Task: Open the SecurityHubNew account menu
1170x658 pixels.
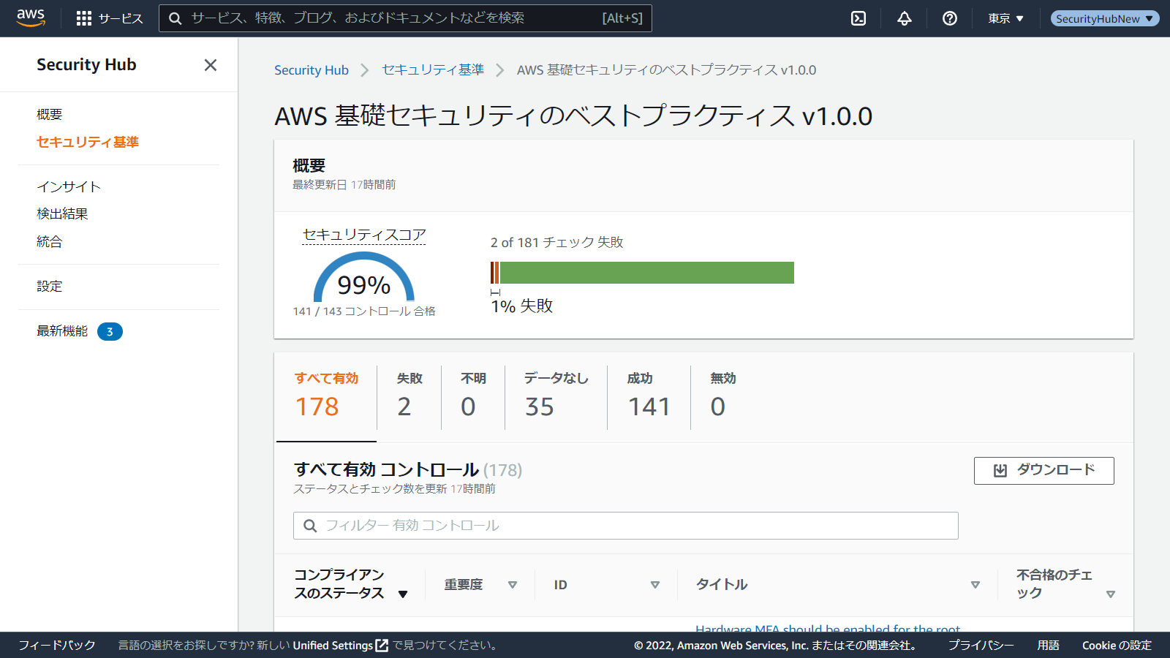Action: point(1104,18)
